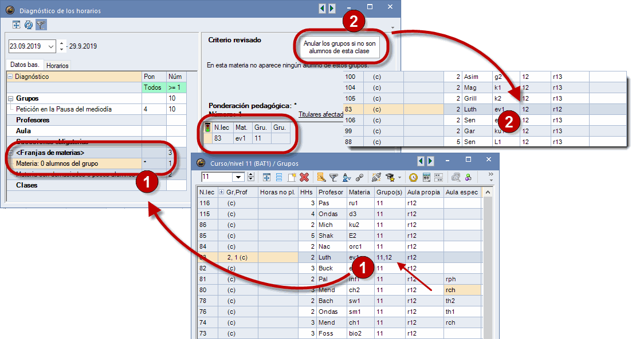The height and width of the screenshot is (339, 632).
Task: Click the calendar icon in Grupos toolbar
Action: point(426,177)
